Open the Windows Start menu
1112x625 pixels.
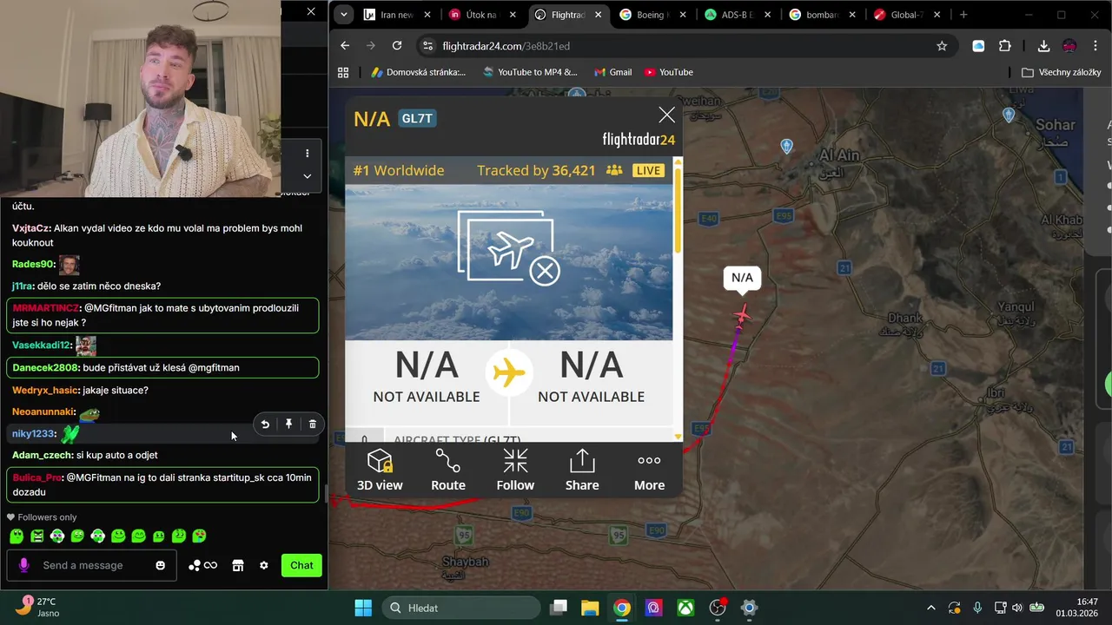pos(363,608)
